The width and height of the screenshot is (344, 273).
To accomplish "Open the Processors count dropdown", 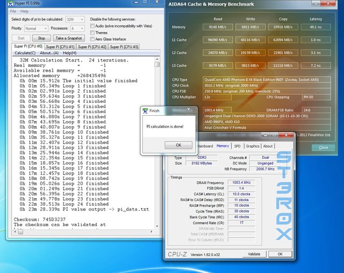I will pos(77,29).
